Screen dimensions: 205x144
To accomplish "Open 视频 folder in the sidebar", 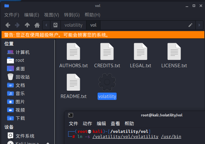I will tap(16, 110).
